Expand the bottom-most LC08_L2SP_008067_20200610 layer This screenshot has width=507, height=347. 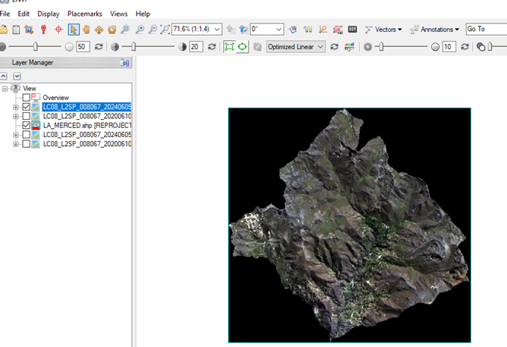click(15, 144)
